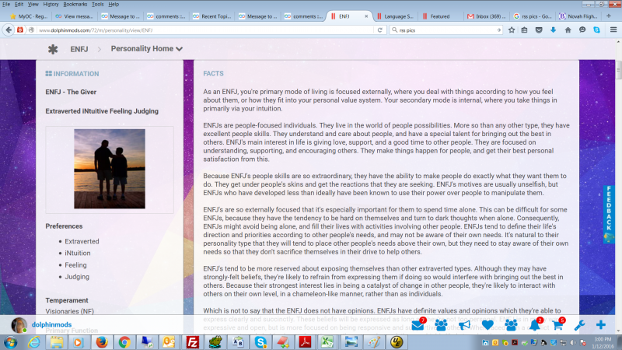Switch to the rss pics - Go... tab
This screenshot has height=350, width=622.
[533, 16]
